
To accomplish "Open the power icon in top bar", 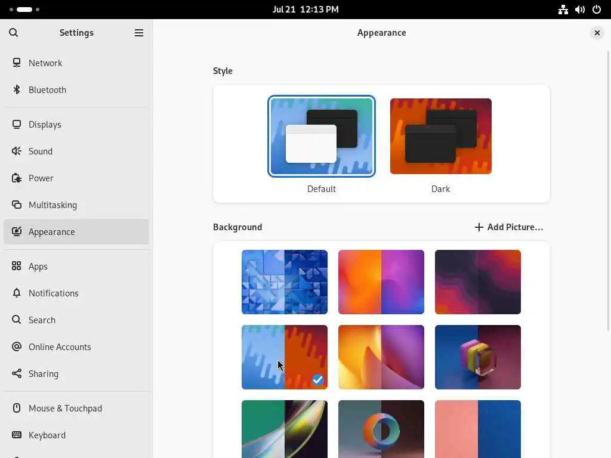I will tap(597, 10).
